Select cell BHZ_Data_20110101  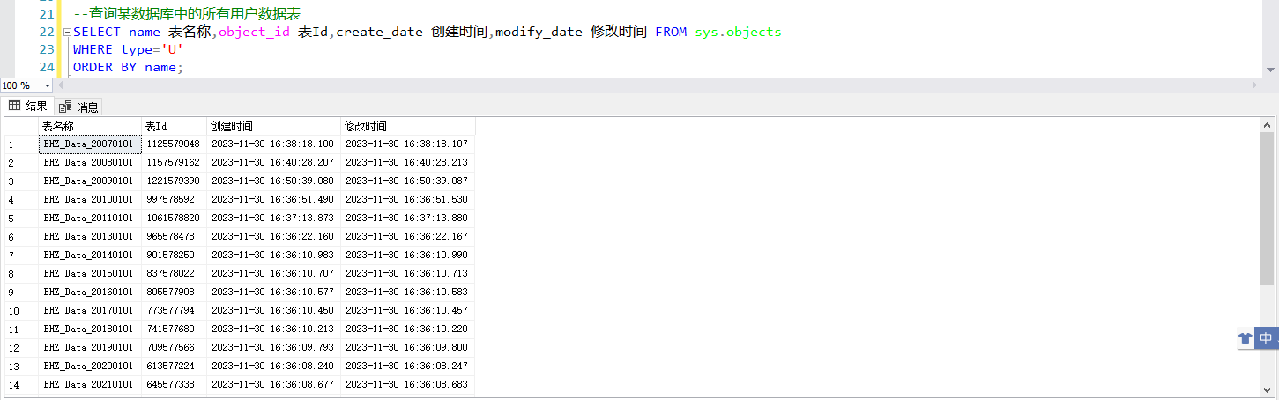click(x=90, y=218)
